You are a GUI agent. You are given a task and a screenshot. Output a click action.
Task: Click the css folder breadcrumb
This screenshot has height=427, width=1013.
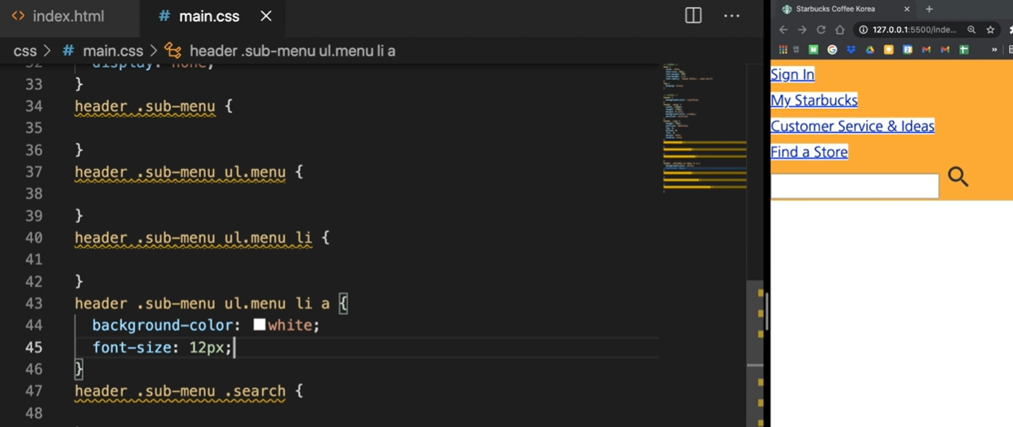25,51
